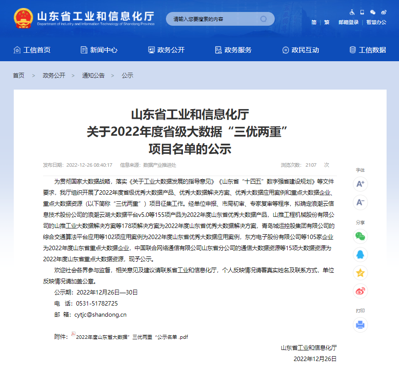Click the Weibo icon in header

[384, 12]
